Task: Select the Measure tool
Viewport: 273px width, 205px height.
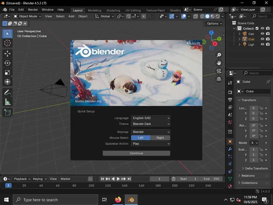Action: tap(7, 102)
